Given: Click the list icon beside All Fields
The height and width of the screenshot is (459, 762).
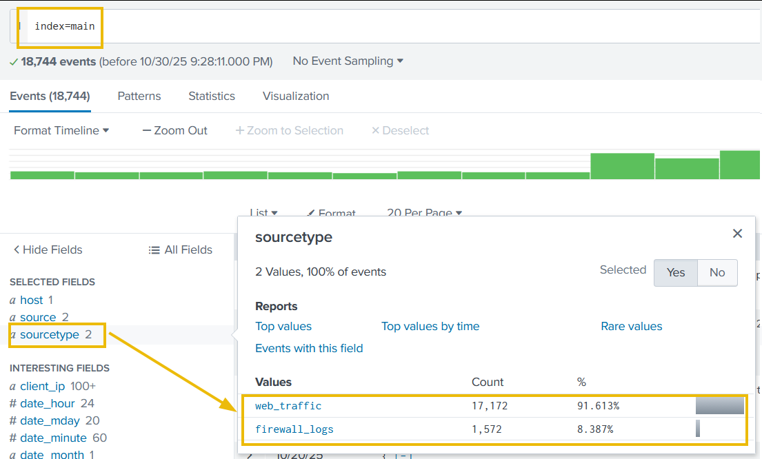Looking at the screenshot, I should click(153, 249).
